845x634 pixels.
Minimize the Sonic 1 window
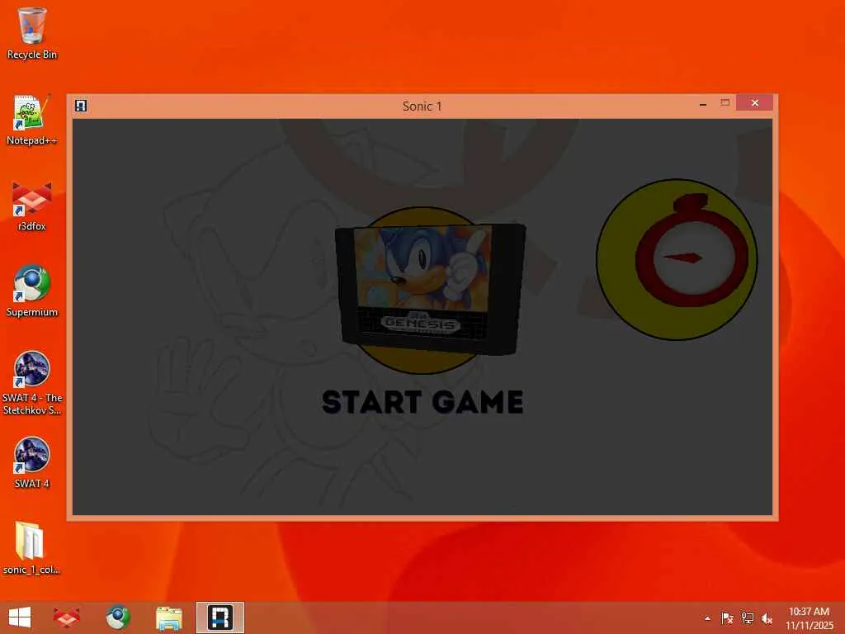(703, 103)
